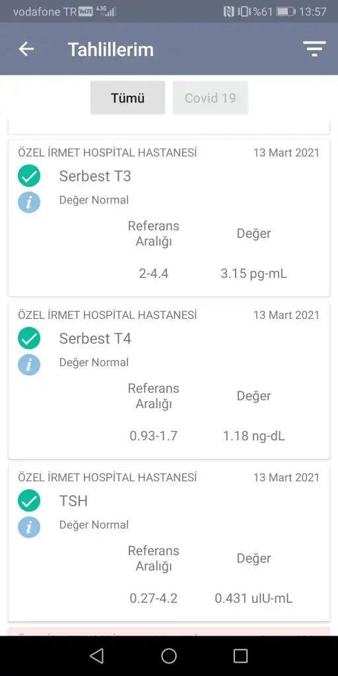338x676 pixels.
Task: Tap the back arrow in Tahlillerim header
Action: pos(26,49)
